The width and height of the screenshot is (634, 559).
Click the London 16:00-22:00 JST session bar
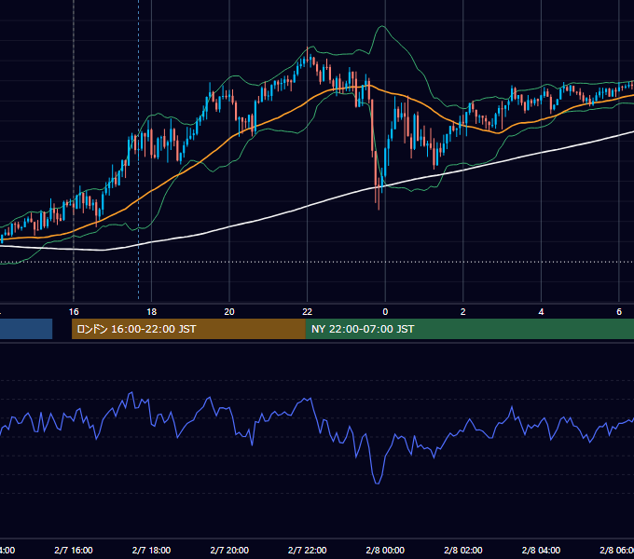point(188,329)
